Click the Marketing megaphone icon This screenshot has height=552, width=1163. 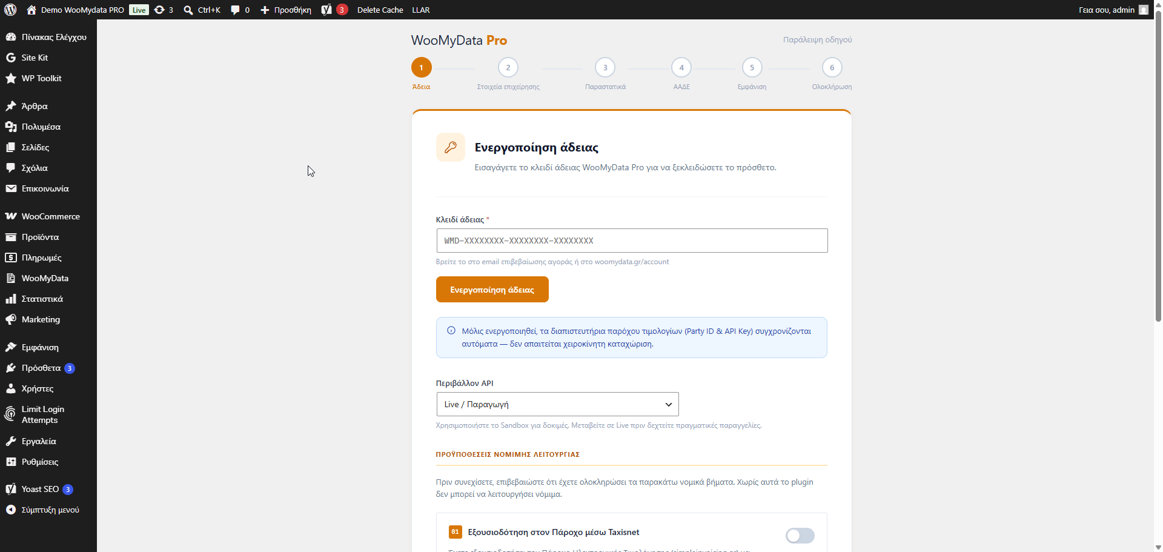[x=11, y=319]
